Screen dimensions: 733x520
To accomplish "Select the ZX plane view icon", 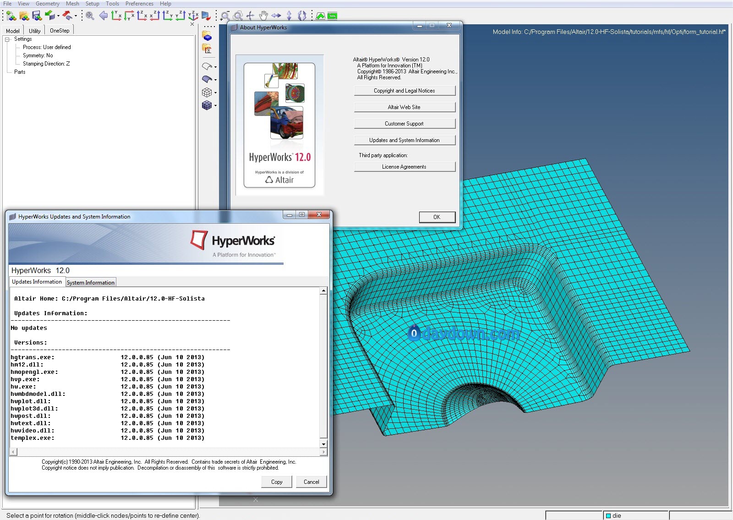I will (x=155, y=16).
